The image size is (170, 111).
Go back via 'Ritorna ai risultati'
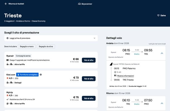click(x=16, y=4)
